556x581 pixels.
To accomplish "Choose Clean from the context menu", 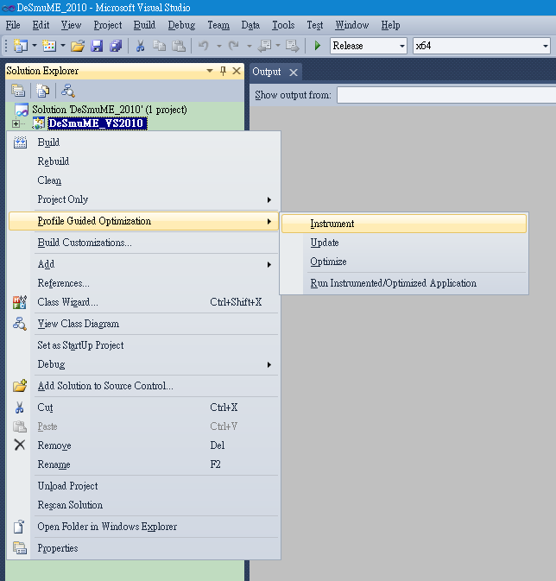I will coord(143,180).
